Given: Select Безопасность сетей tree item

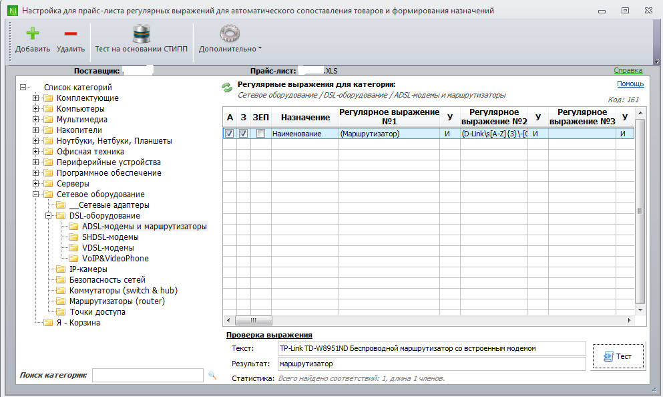Looking at the screenshot, I should tap(107, 280).
